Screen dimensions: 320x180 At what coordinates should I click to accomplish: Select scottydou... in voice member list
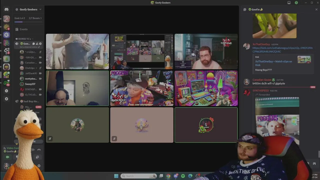click(31, 79)
